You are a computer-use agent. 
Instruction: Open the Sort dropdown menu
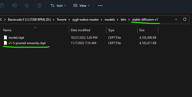pyautogui.click(x=58, y=6)
